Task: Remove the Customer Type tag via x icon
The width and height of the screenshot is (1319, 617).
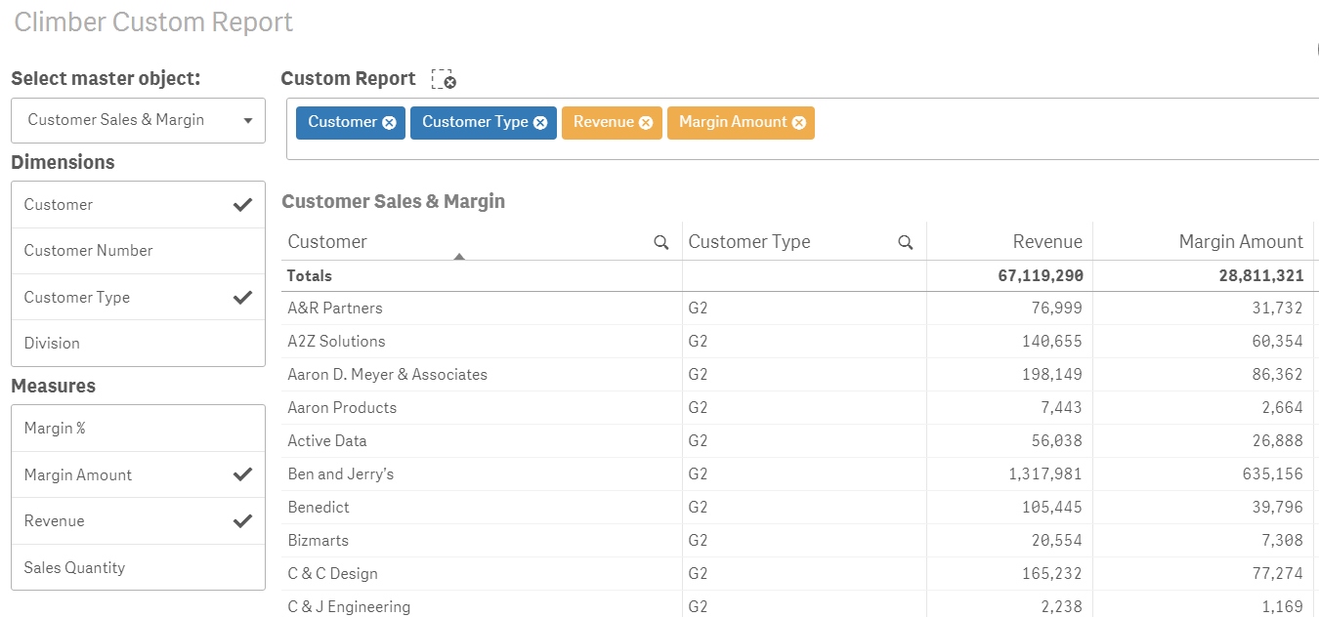Action: tap(540, 123)
